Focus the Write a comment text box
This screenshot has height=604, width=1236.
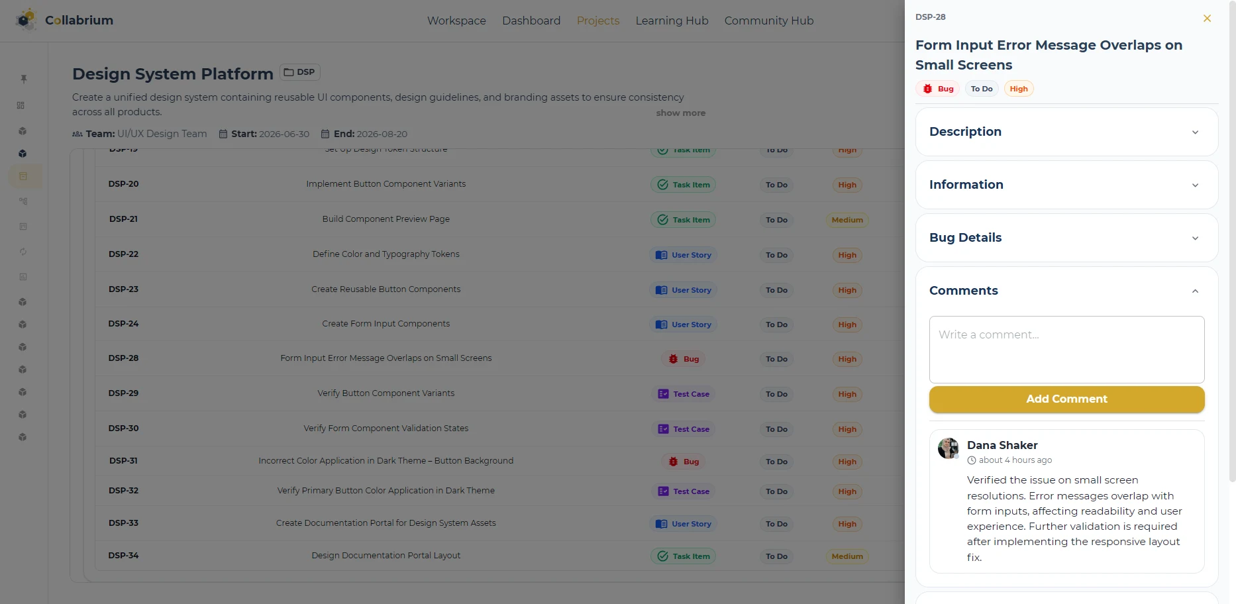coord(1066,349)
